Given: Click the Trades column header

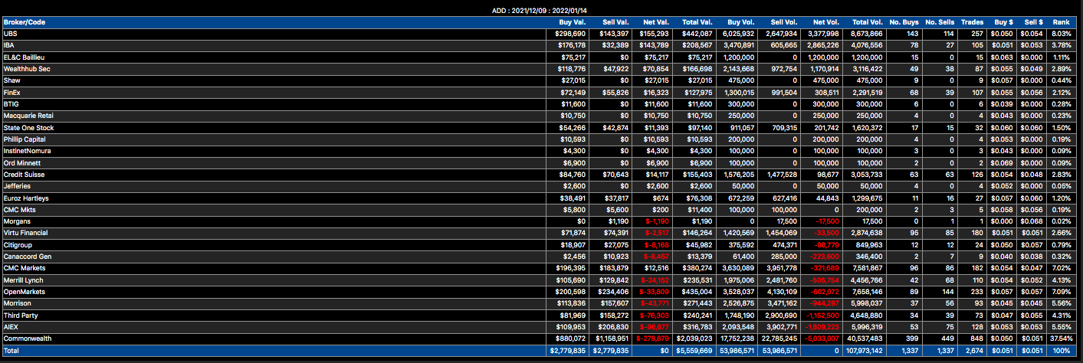Looking at the screenshot, I should click(x=974, y=22).
